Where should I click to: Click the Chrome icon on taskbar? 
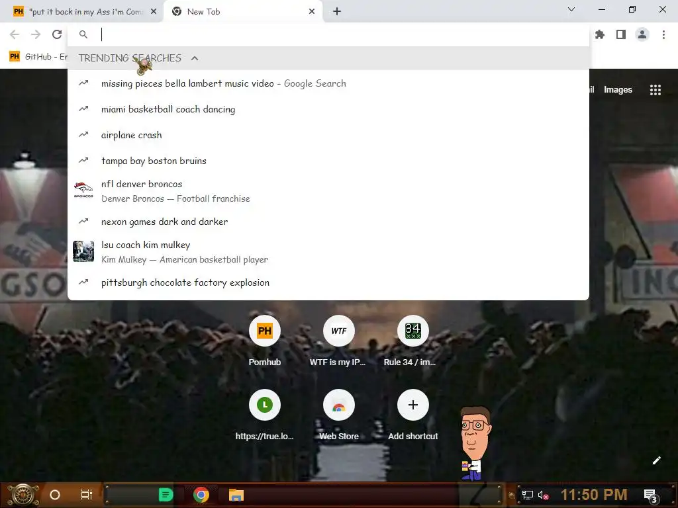pyautogui.click(x=201, y=495)
